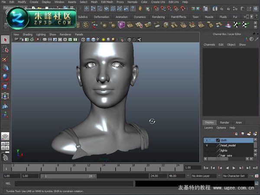Open the Auto Key toggle at bottom right
The height and width of the screenshot is (195, 260).
click(x=251, y=176)
